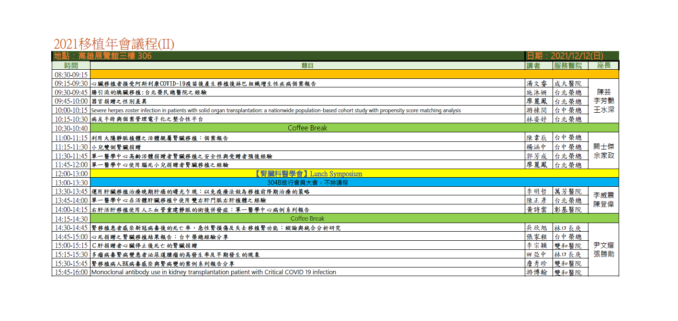Click the time cell '13:30-13:45'

coord(71,191)
